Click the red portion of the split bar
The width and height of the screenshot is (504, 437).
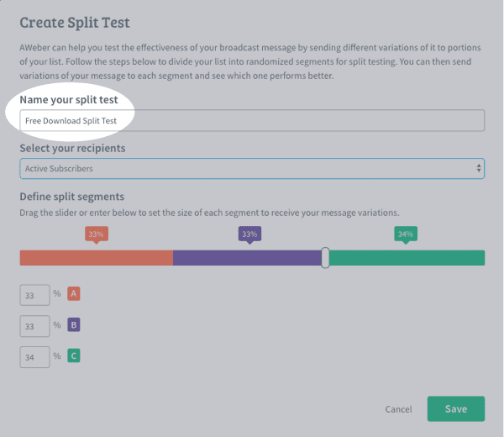click(x=96, y=258)
